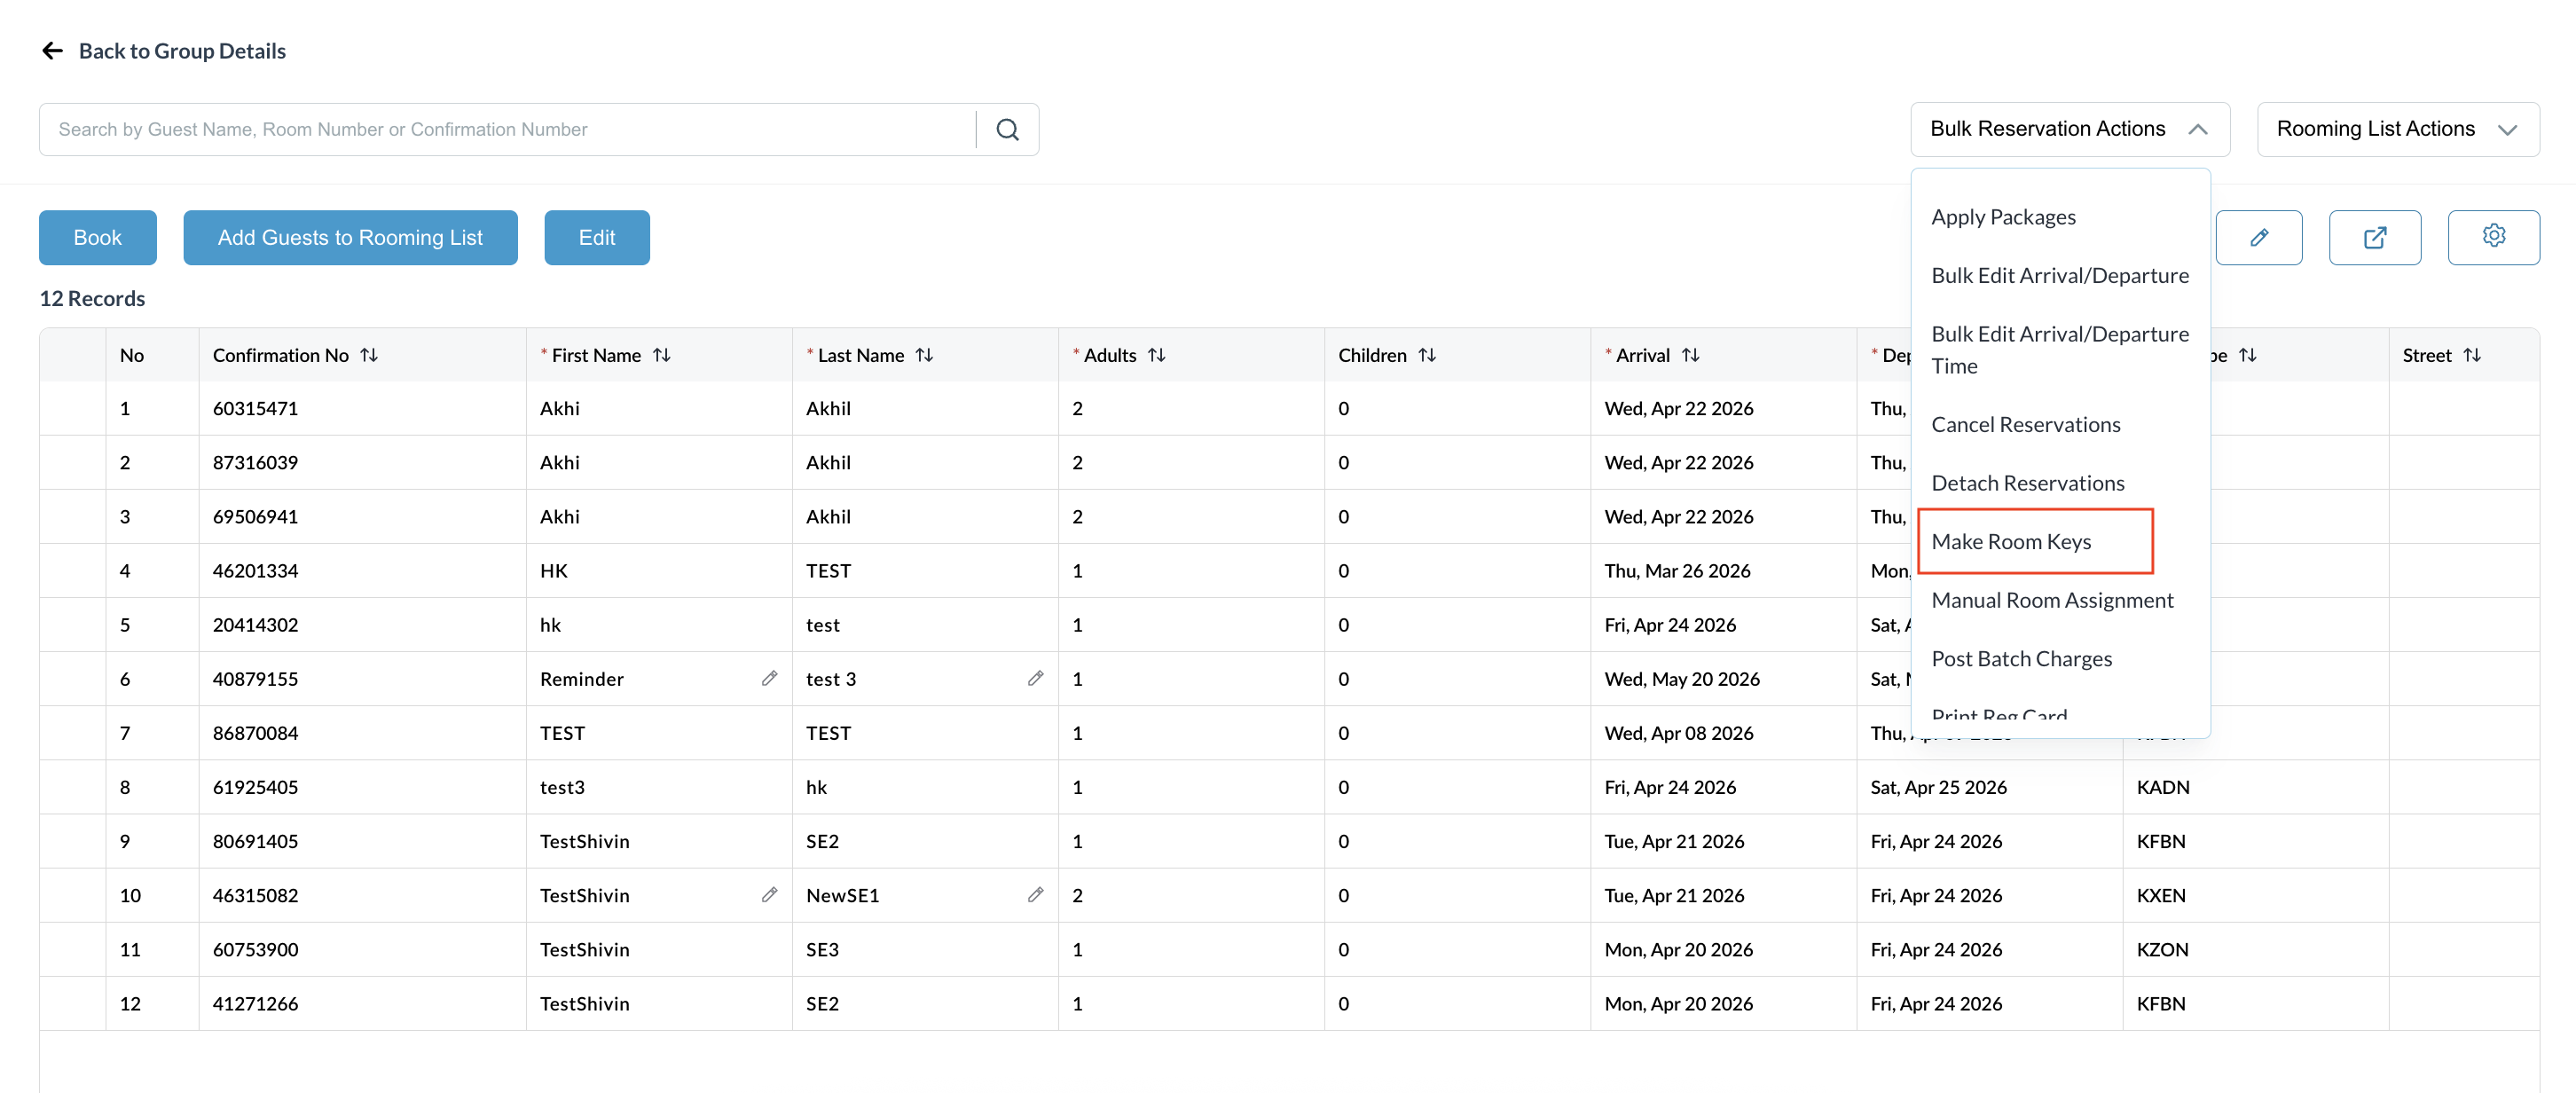This screenshot has height=1093, width=2576.
Task: Click confirmation number 46201334
Action: tap(255, 570)
